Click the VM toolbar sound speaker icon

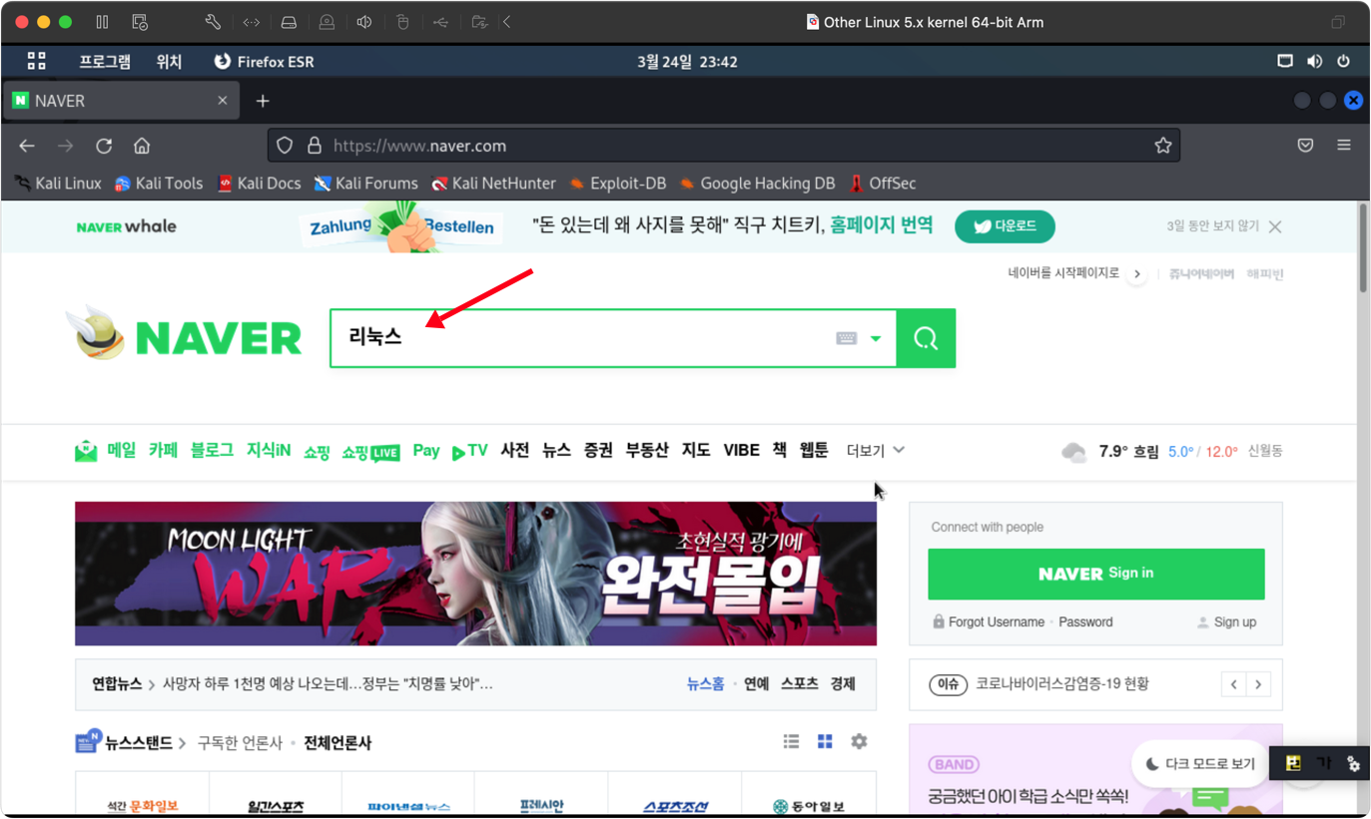click(364, 22)
